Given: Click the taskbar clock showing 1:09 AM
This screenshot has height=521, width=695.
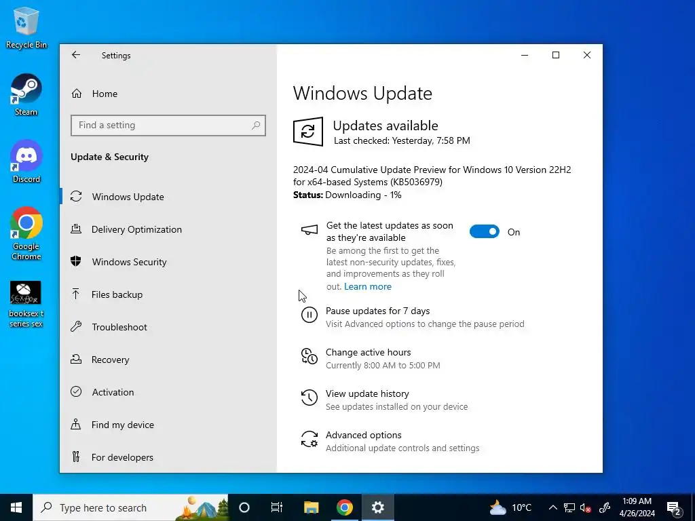Looking at the screenshot, I should click(637, 507).
